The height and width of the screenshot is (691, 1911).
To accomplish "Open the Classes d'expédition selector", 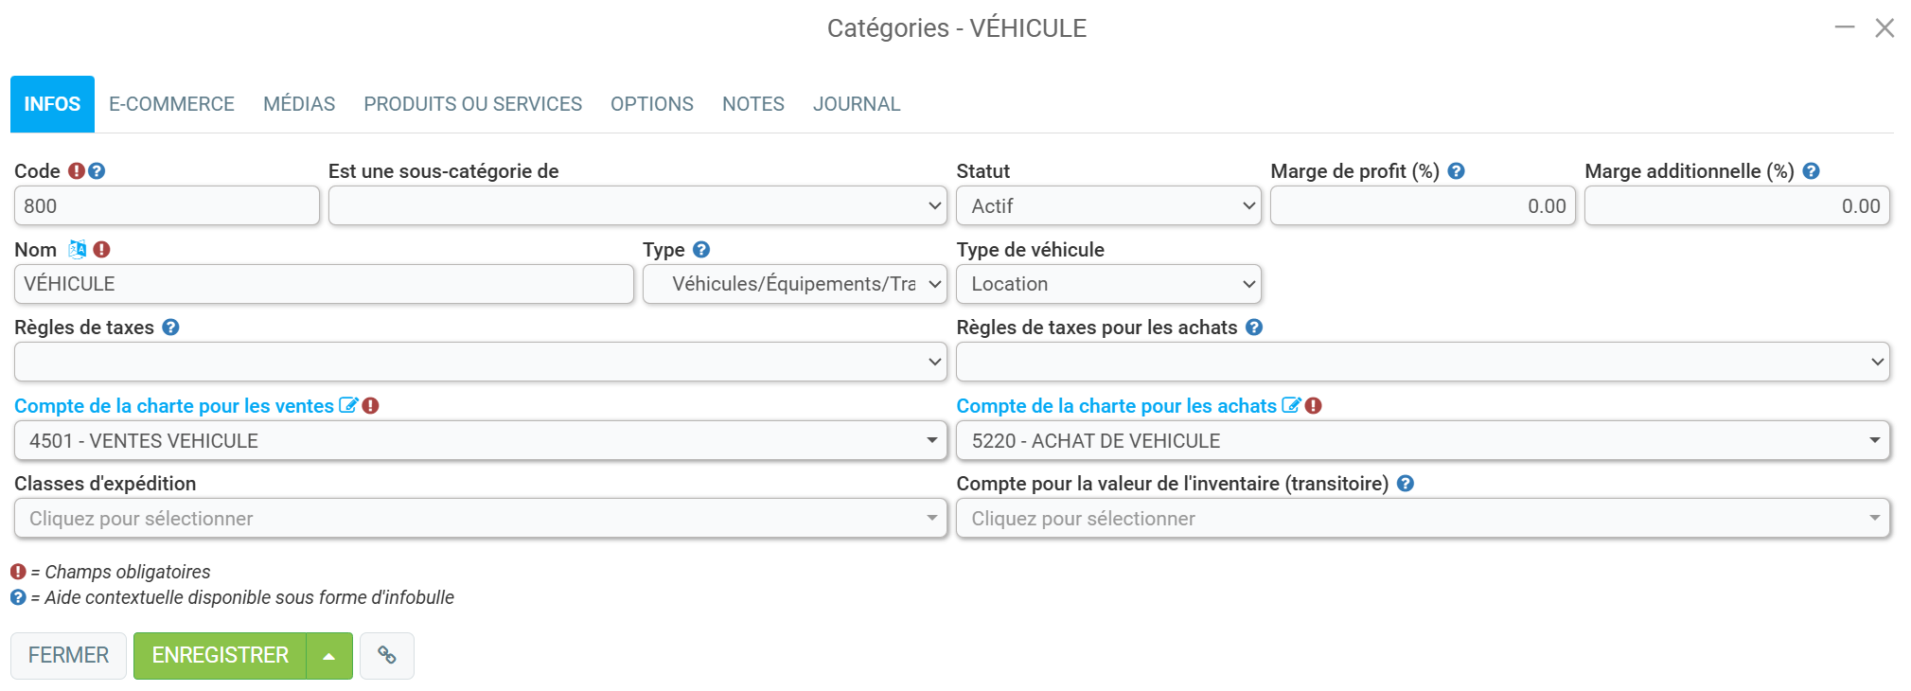I will (481, 518).
